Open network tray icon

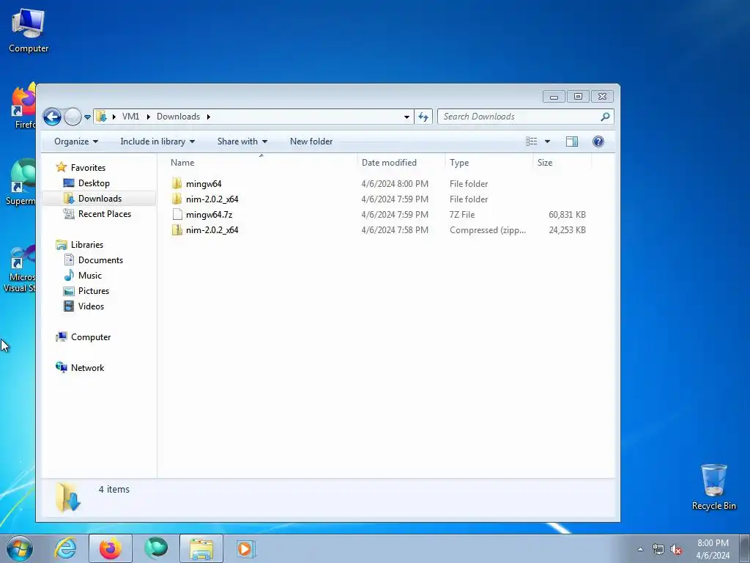pos(658,549)
